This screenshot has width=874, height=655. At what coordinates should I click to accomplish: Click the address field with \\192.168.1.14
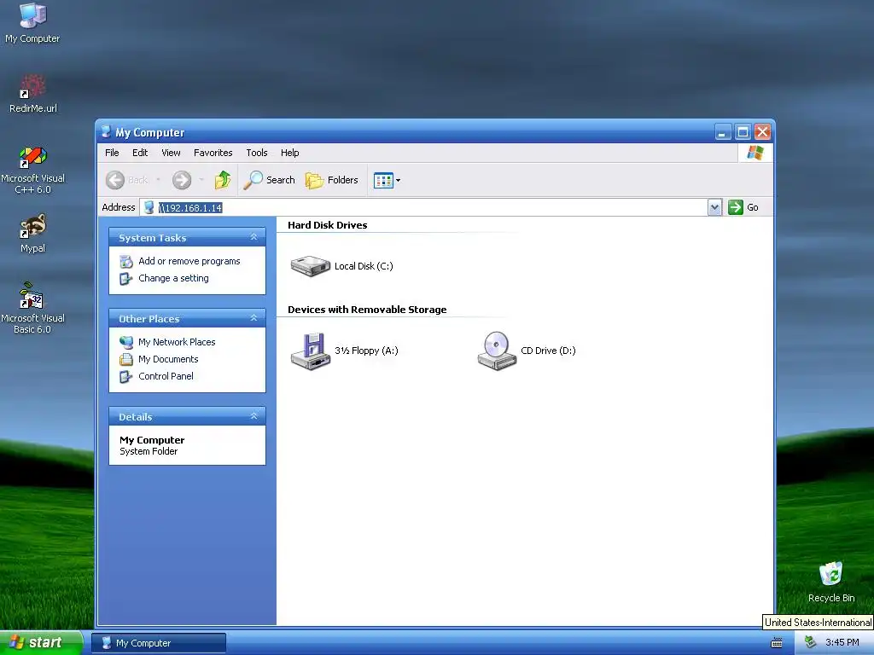pyautogui.click(x=423, y=207)
